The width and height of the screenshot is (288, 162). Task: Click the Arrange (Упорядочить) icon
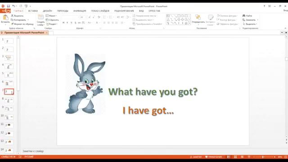coord(198,17)
